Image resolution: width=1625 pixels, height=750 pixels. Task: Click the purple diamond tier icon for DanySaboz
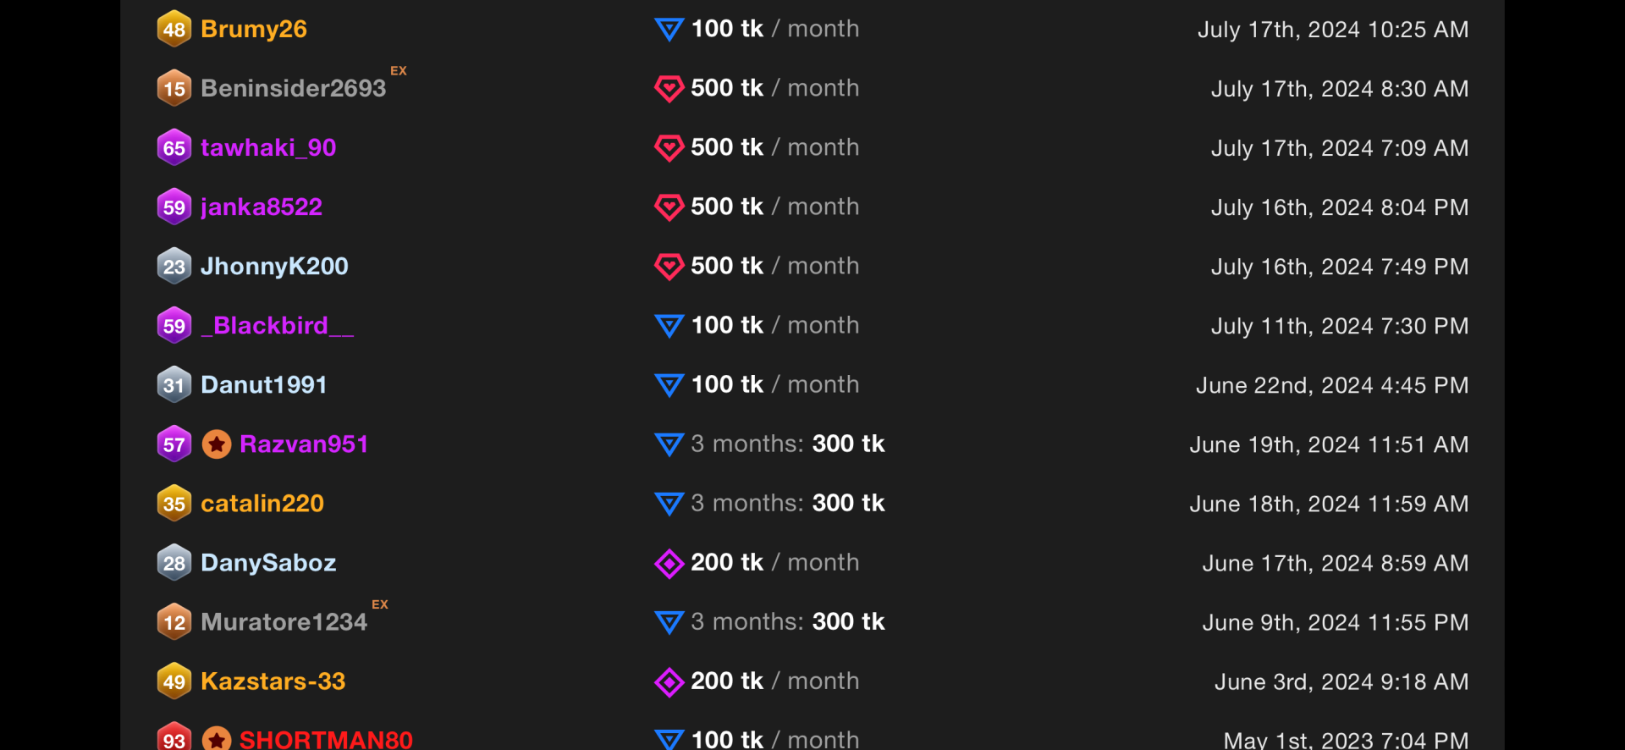coord(669,563)
